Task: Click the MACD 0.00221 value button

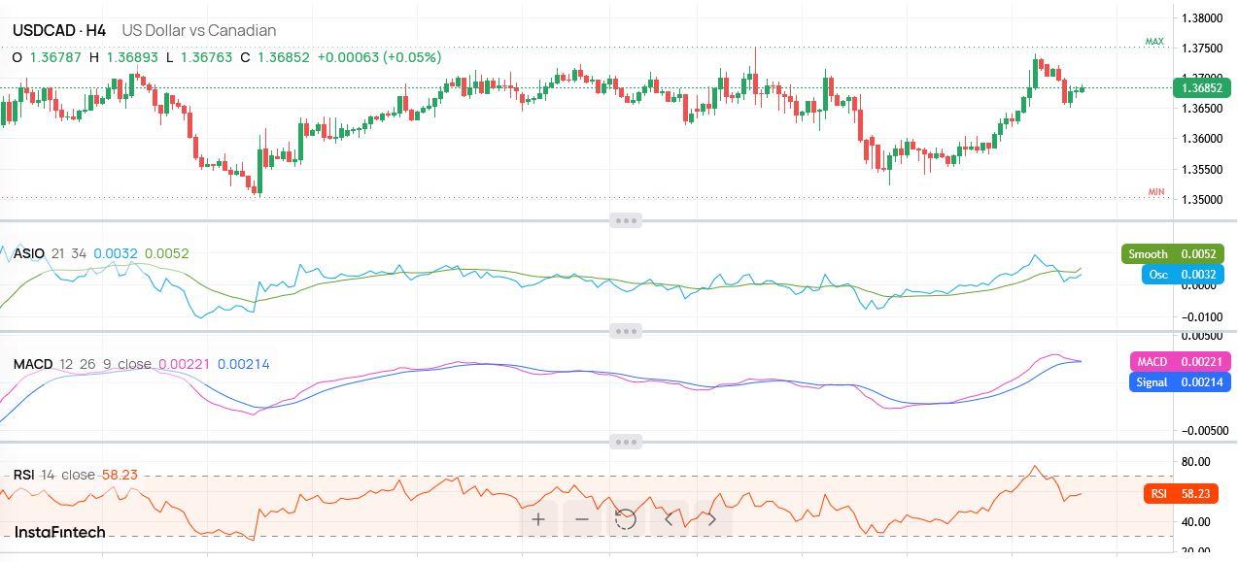Action: pyautogui.click(x=1179, y=361)
